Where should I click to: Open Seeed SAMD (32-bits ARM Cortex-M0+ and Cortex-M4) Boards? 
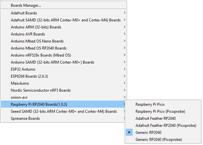click(63, 111)
